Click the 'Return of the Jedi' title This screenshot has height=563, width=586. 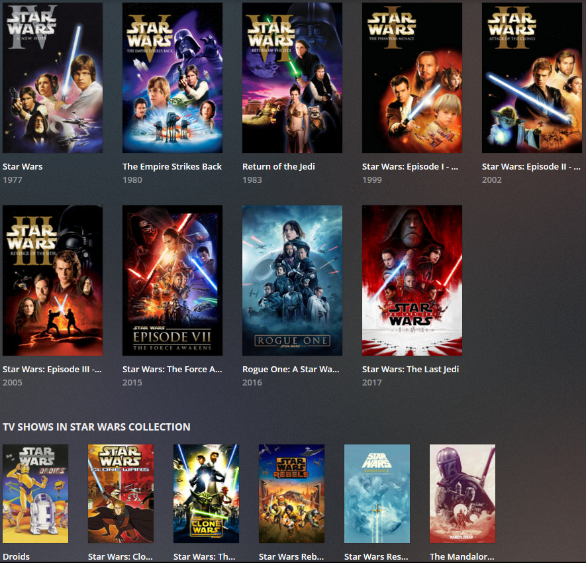click(278, 167)
